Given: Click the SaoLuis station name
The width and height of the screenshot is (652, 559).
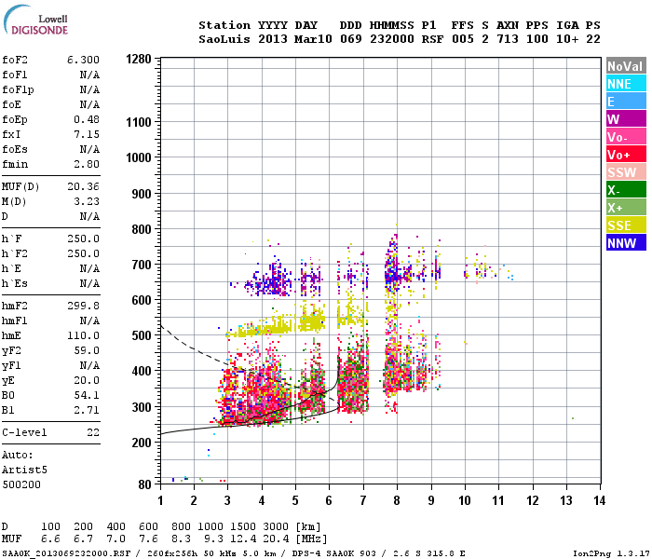Looking at the screenshot, I should tap(224, 39).
